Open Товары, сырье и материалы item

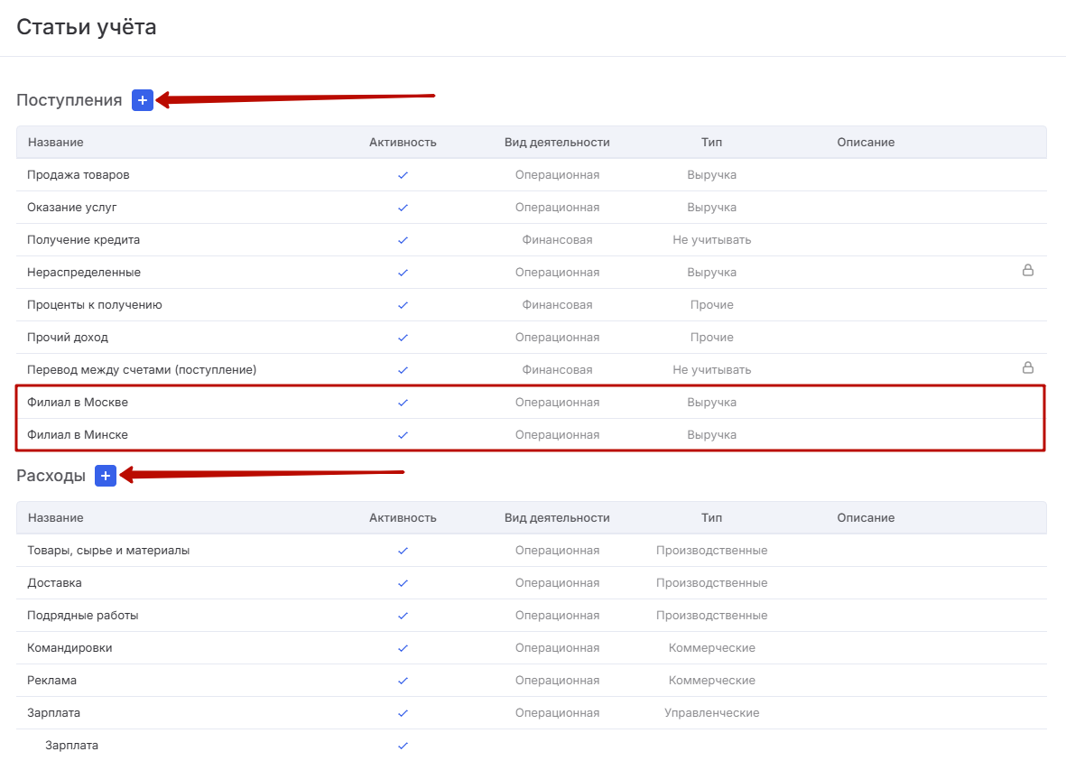pos(108,551)
